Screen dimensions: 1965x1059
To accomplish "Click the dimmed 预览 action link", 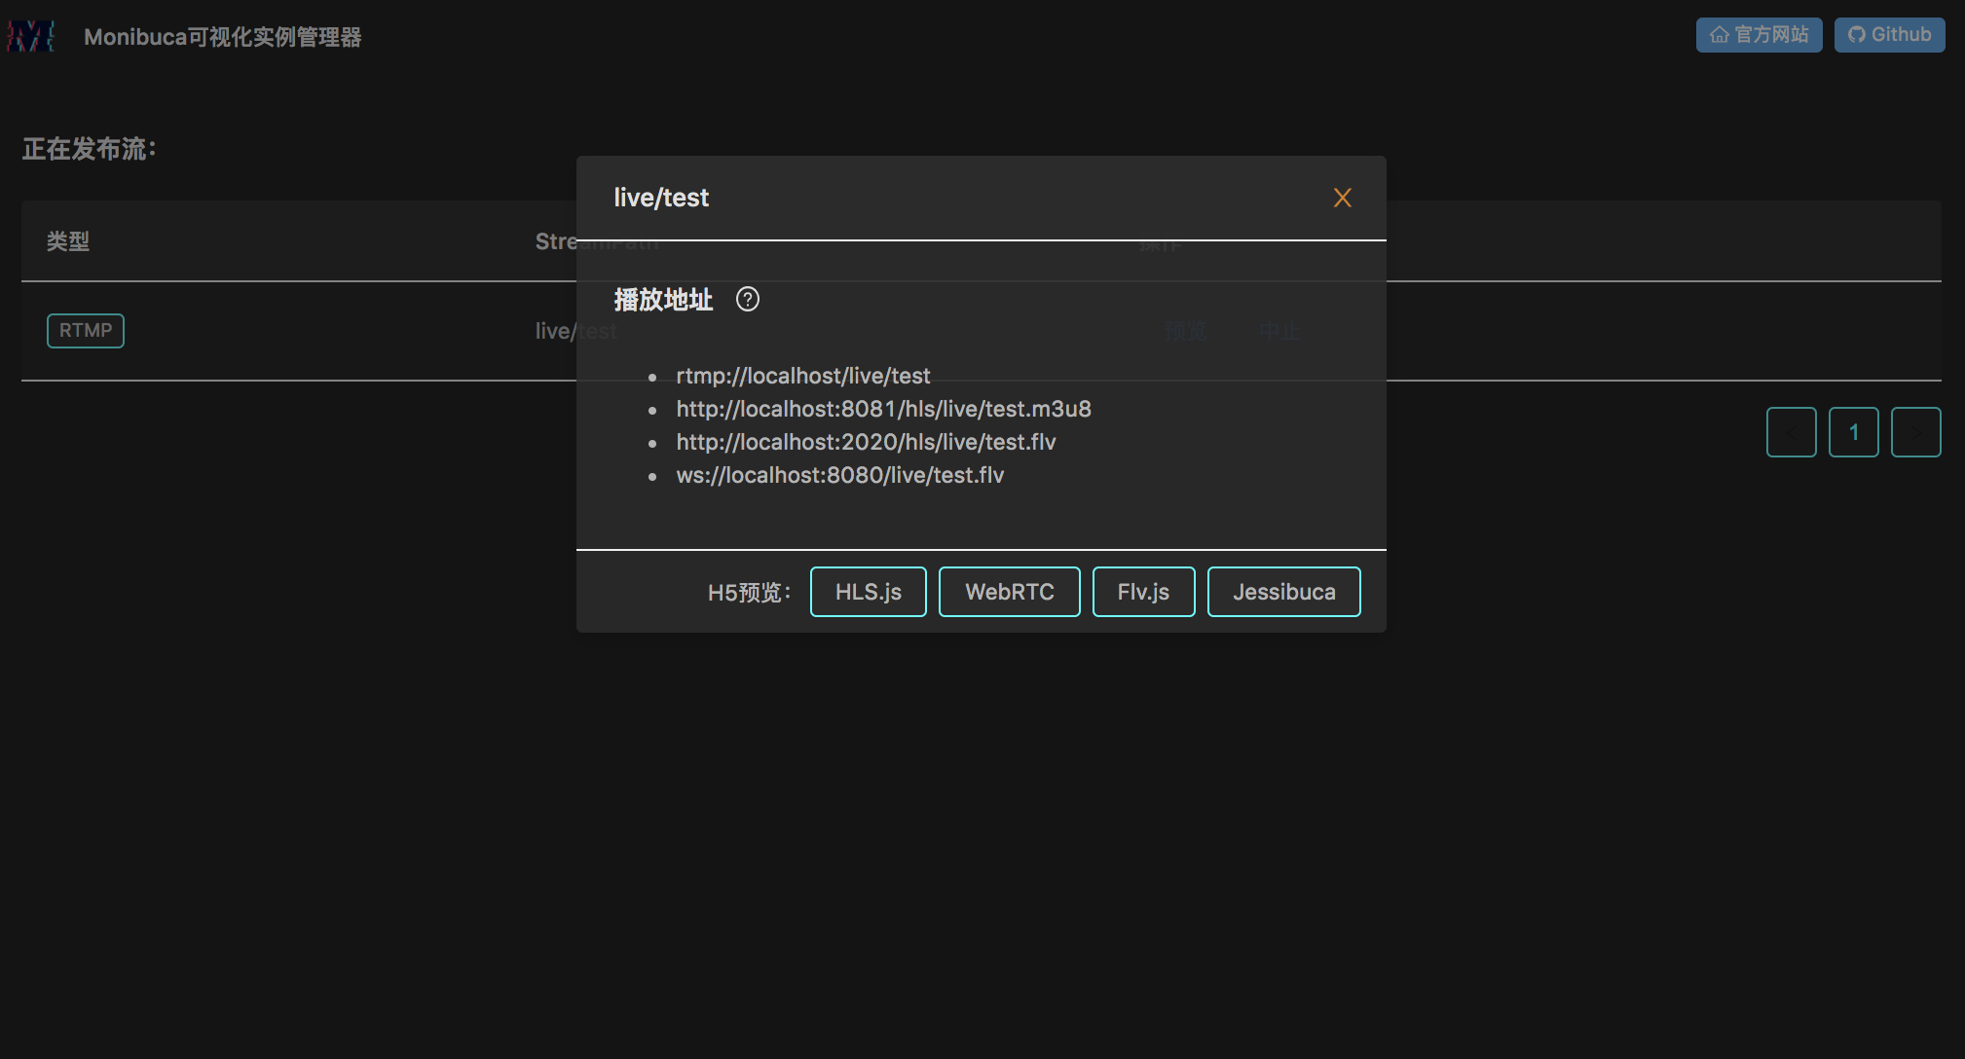I will click(1186, 331).
